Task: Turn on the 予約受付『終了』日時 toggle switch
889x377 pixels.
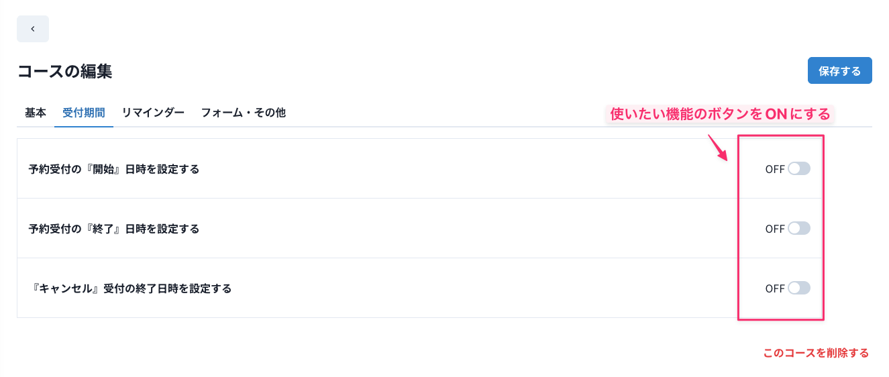Action: [799, 228]
